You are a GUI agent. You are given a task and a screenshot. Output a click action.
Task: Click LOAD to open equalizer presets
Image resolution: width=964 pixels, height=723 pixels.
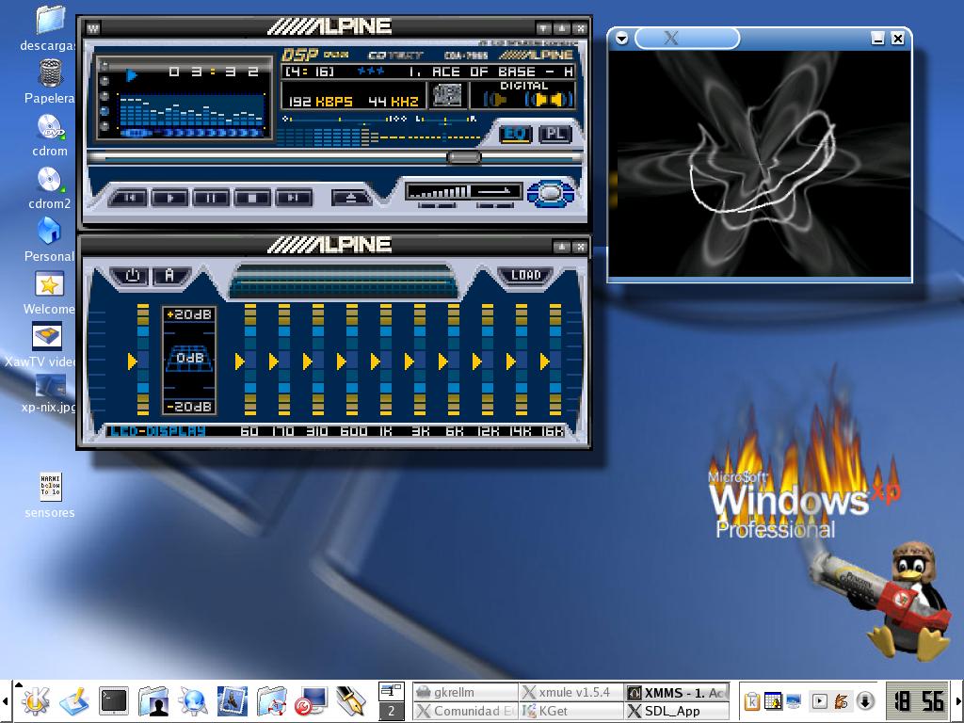point(525,275)
